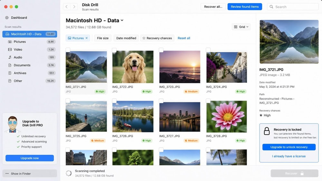
Task: Click Show in Finder button
Action: coord(30,173)
